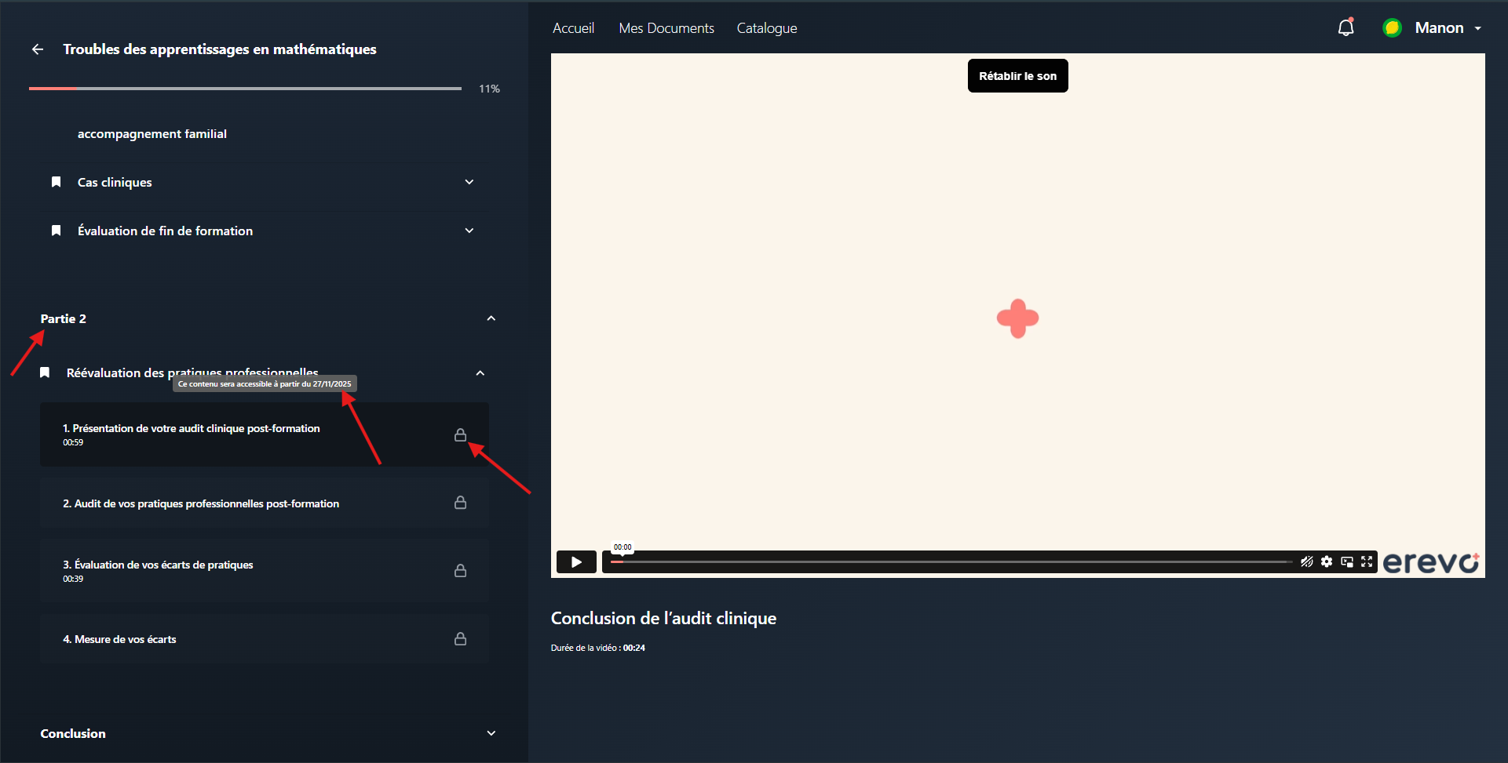Expand the Cas cliniques section

[x=469, y=182]
